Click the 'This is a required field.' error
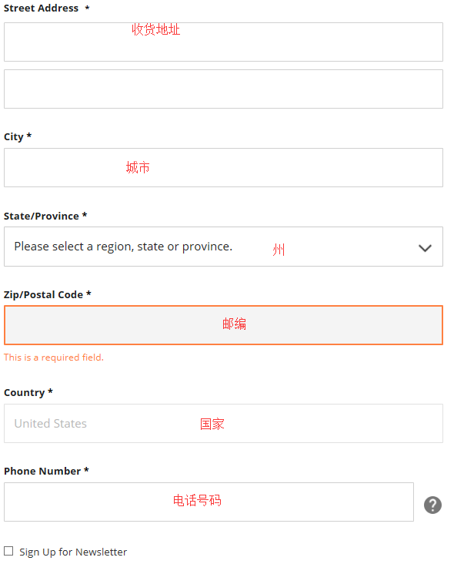The image size is (464, 564). pyautogui.click(x=54, y=358)
